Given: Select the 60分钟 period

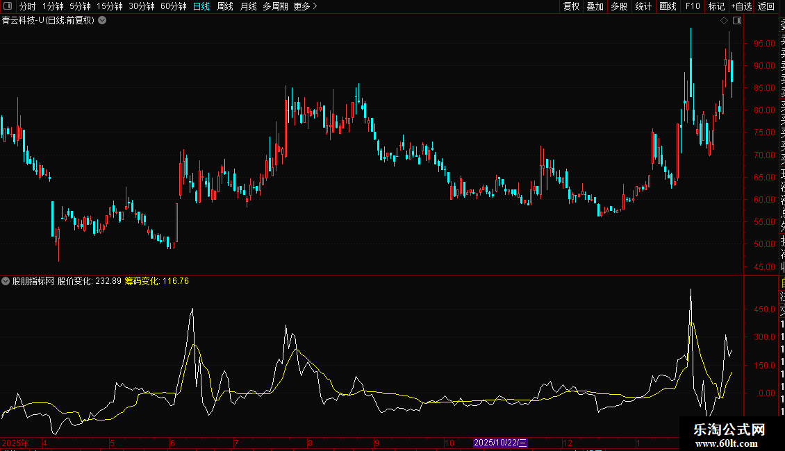Looking at the screenshot, I should [x=174, y=6].
